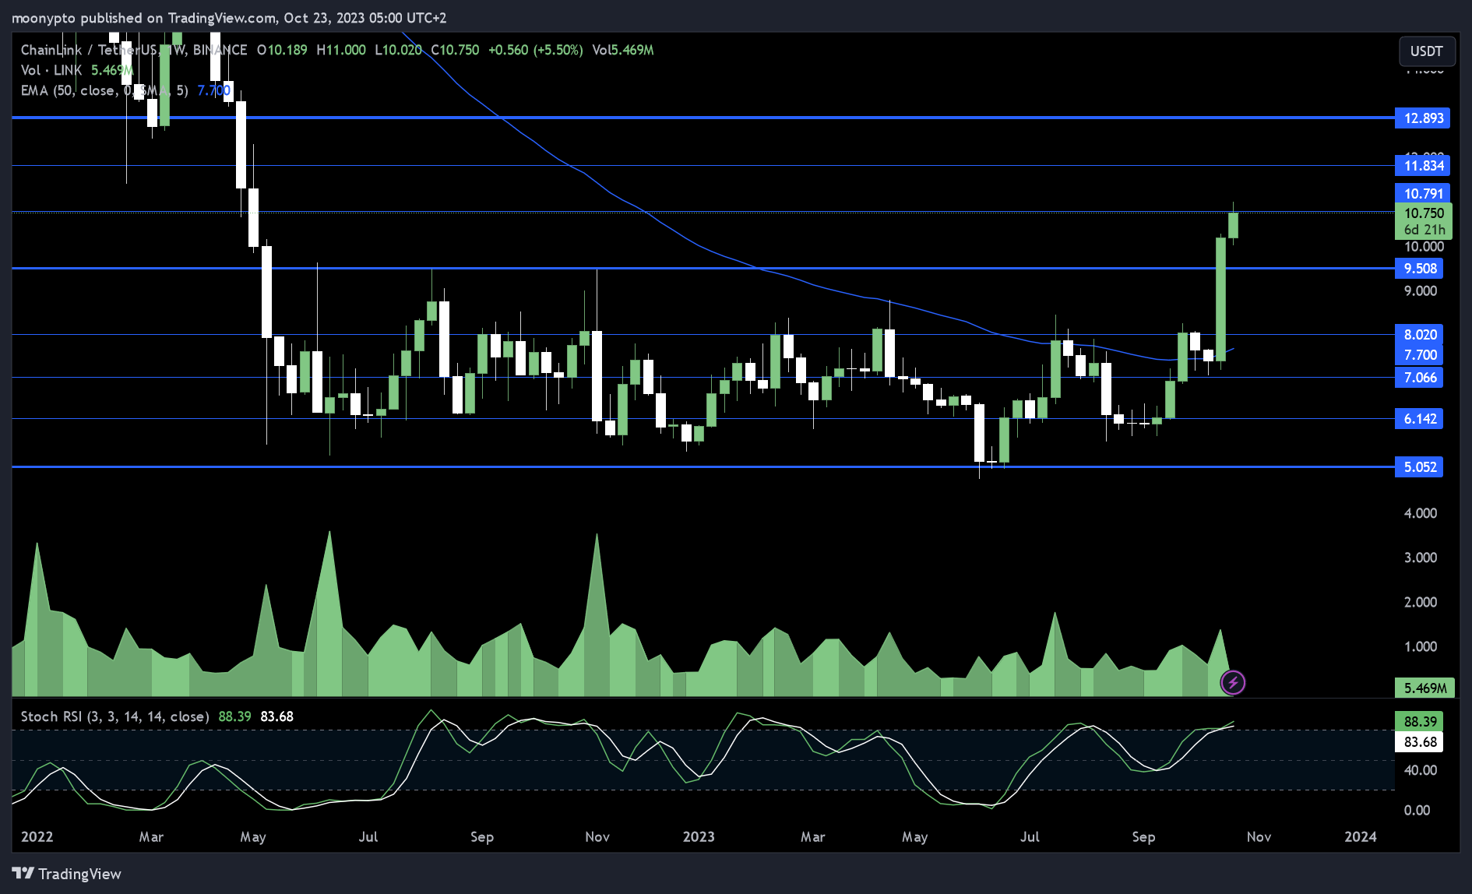1472x894 pixels.
Task: Open the USDT currency selector
Action: 1426,51
